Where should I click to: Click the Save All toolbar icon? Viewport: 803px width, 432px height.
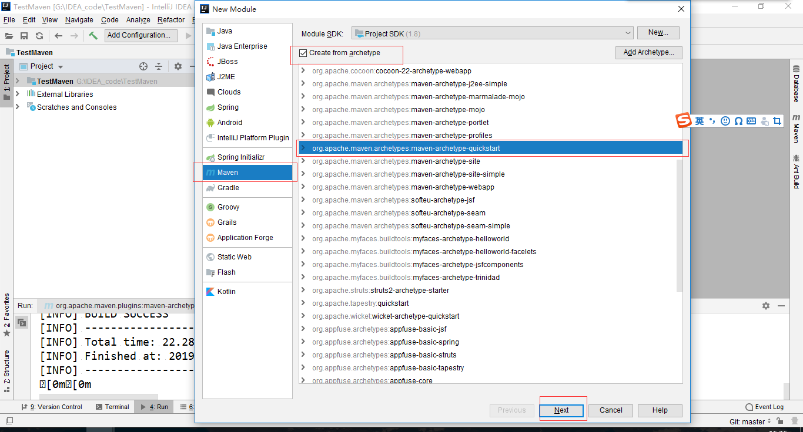pos(24,36)
